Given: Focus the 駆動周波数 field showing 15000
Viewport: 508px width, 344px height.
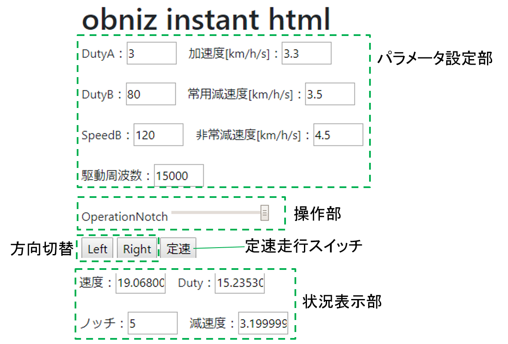Looking at the screenshot, I should (179, 176).
